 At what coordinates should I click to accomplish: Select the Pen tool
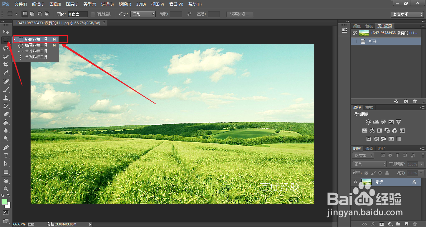(6, 147)
